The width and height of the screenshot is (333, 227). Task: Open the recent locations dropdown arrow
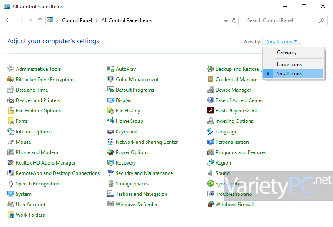30,20
